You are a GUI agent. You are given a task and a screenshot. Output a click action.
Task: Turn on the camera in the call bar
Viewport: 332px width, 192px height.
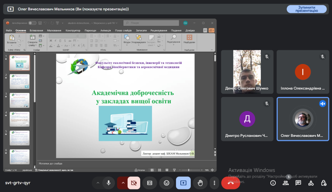point(134,183)
